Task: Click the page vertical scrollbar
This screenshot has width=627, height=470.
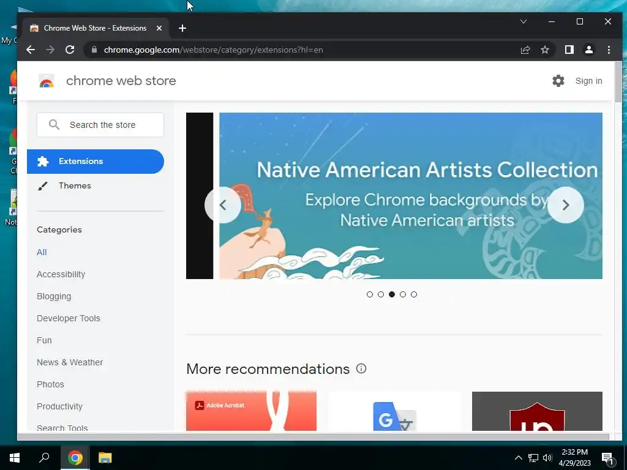Action: click(x=618, y=82)
